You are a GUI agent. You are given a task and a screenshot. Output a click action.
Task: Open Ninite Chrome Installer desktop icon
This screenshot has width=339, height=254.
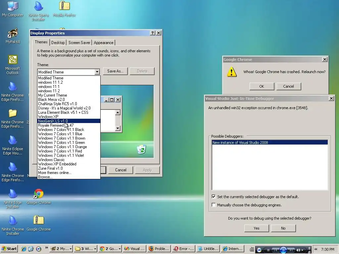coord(13,226)
